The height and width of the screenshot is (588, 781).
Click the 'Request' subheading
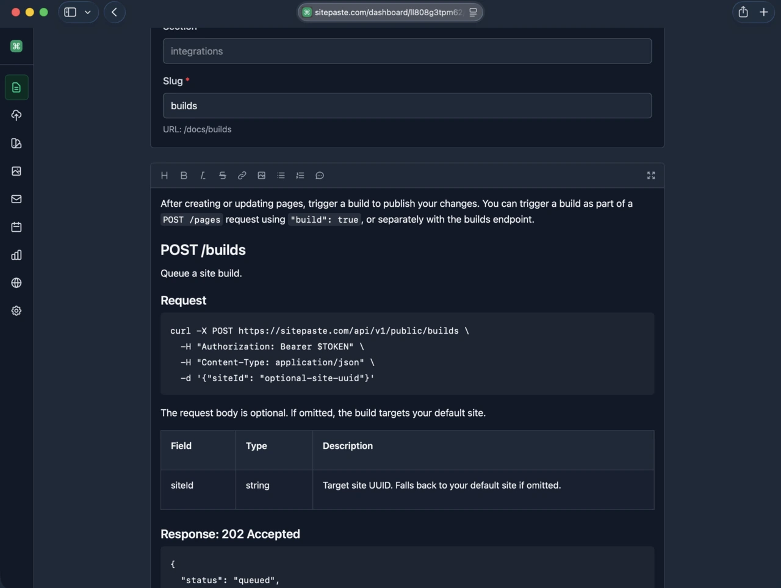pyautogui.click(x=183, y=301)
